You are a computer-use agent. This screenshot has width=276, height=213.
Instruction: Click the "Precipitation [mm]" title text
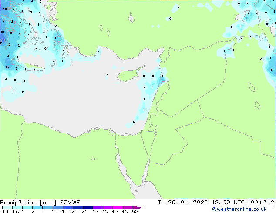pyautogui.click(x=28, y=203)
